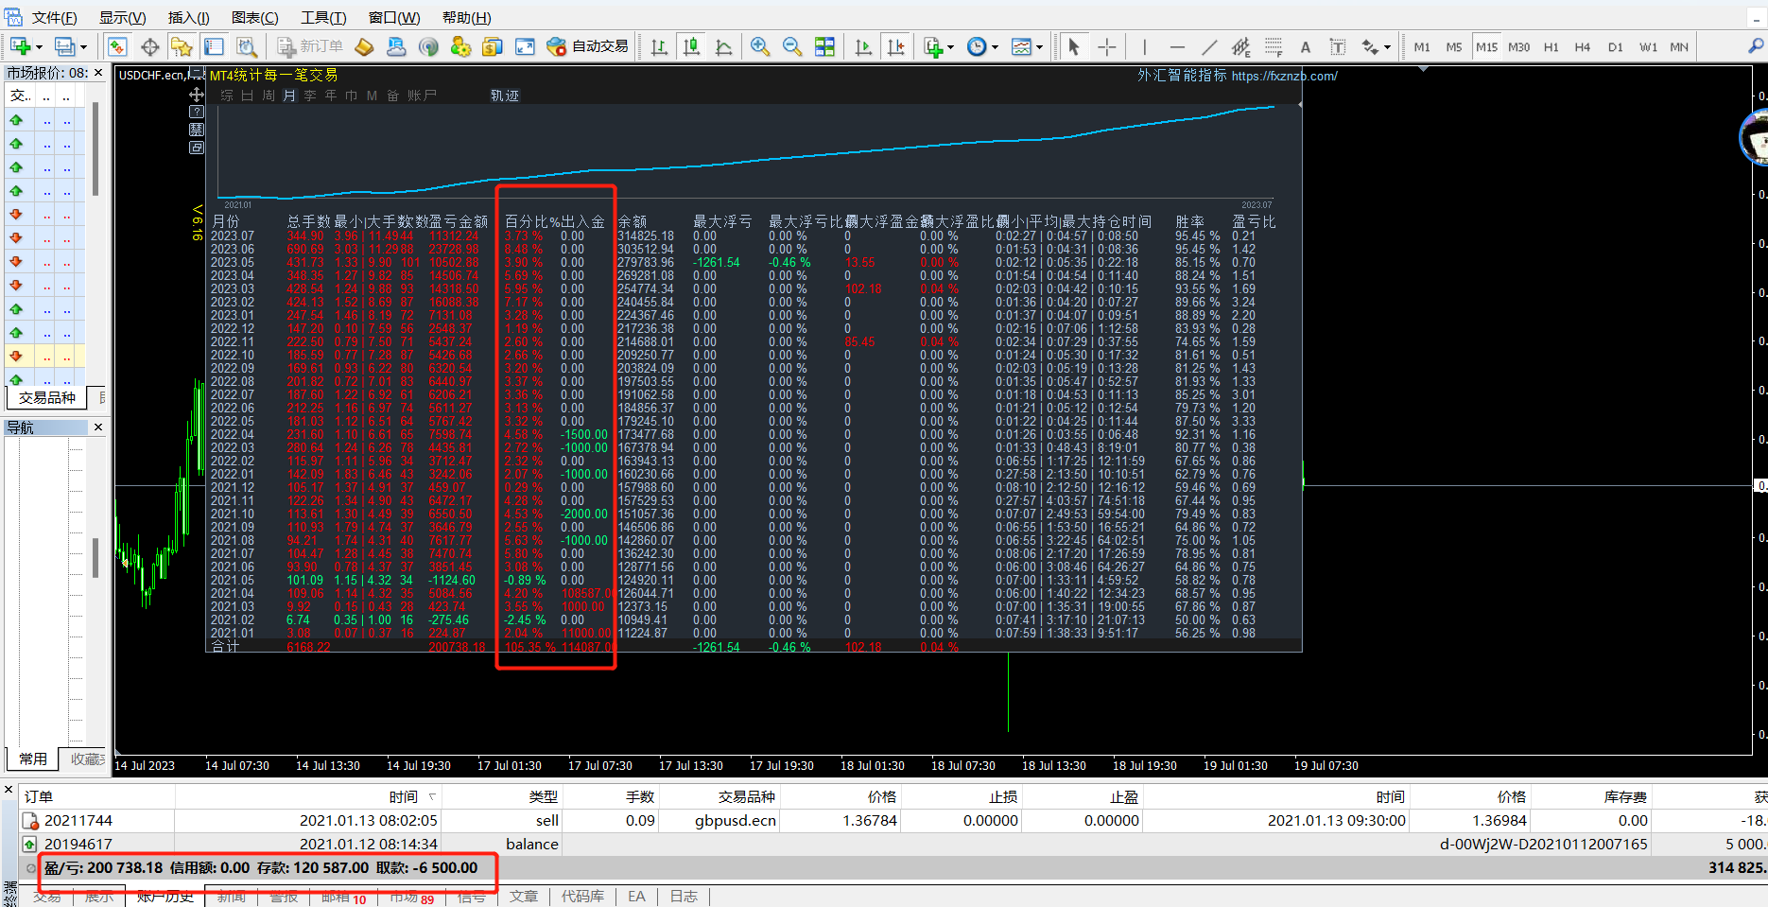Switch chart to full screen mode
This screenshot has width=1768, height=907.
tap(525, 46)
